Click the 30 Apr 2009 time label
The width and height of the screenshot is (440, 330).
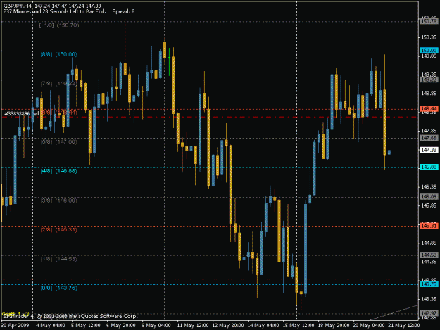15,326
